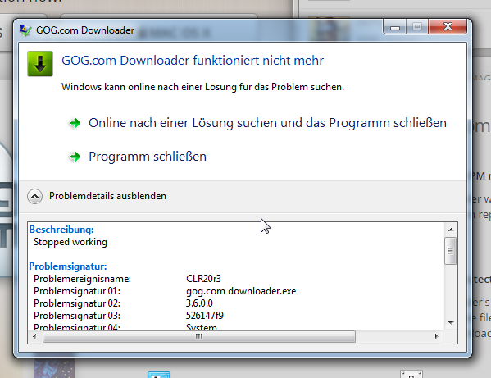Click the CLR20r3 event name value
Viewport: 491px width, 378px height.
point(203,279)
